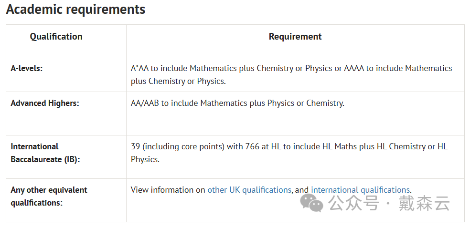
Task: Click the 'Academic requirements' heading
Action: (75, 9)
